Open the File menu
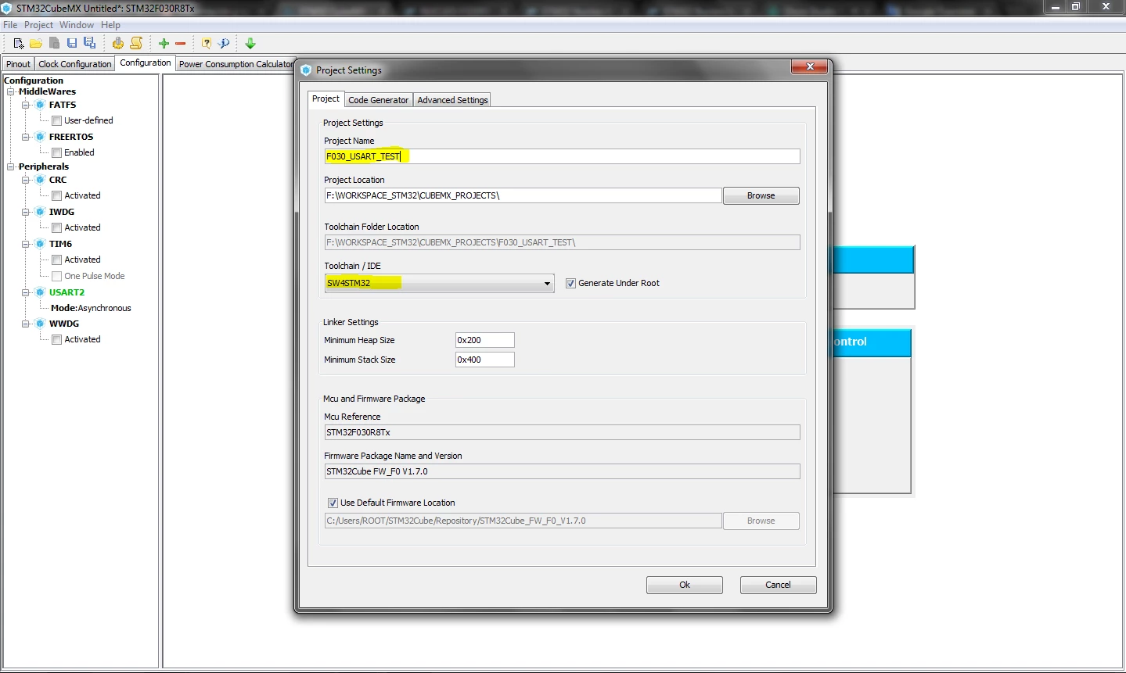1126x673 pixels. coord(10,25)
